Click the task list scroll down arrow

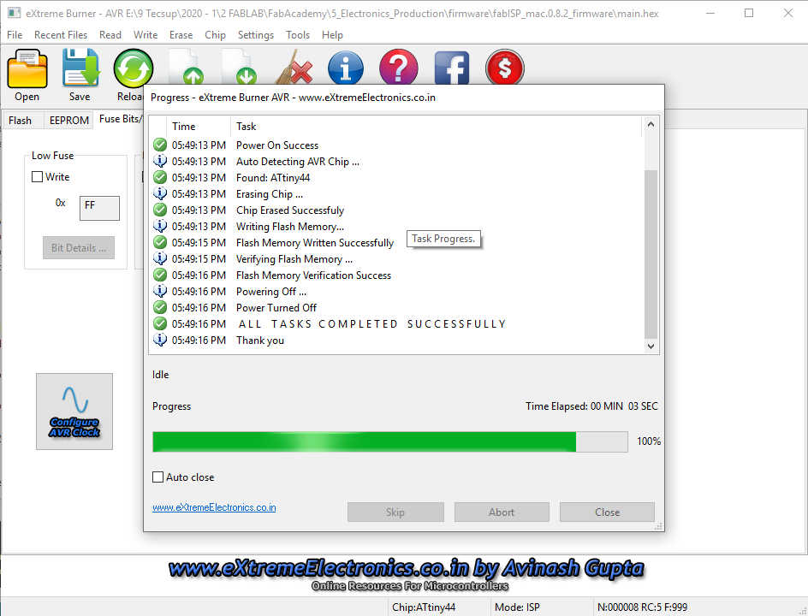[x=651, y=346]
